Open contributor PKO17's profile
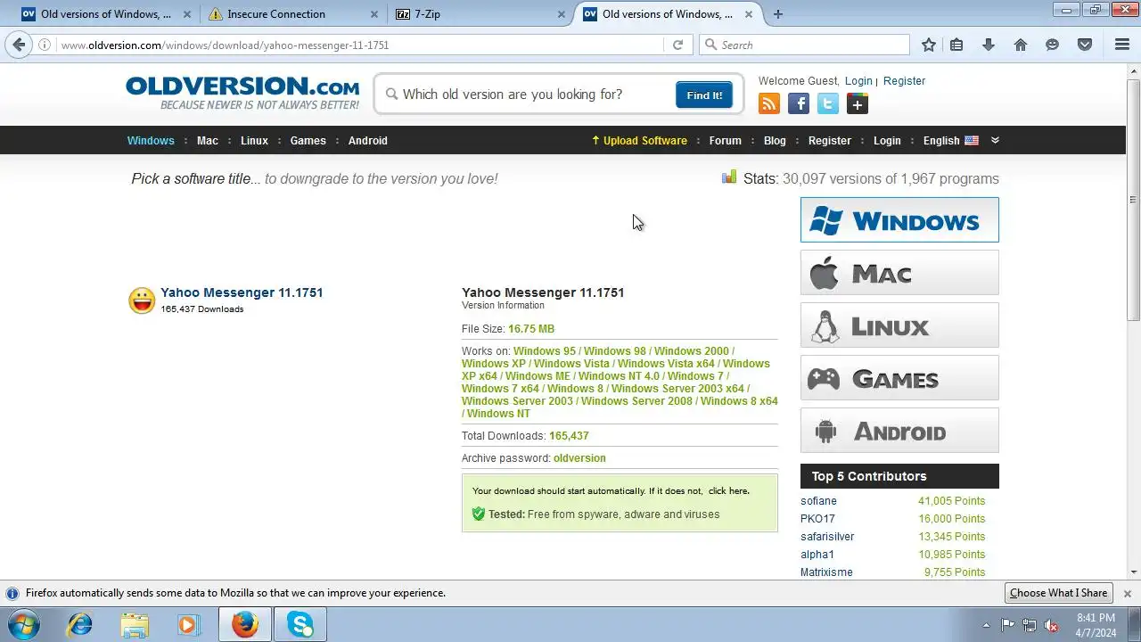 coord(817,519)
